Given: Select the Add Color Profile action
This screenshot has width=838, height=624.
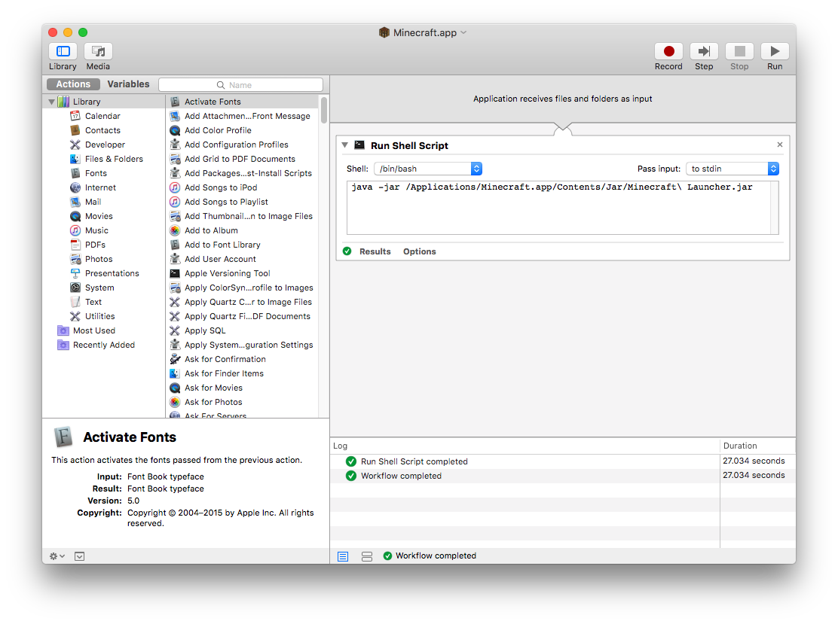Looking at the screenshot, I should click(243, 130).
